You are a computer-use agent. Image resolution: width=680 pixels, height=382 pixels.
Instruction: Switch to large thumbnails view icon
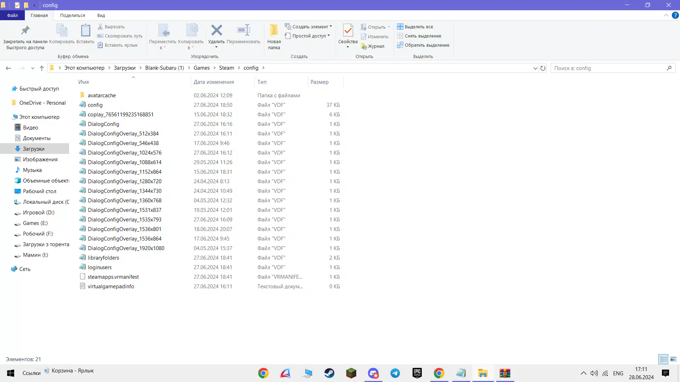point(673,359)
